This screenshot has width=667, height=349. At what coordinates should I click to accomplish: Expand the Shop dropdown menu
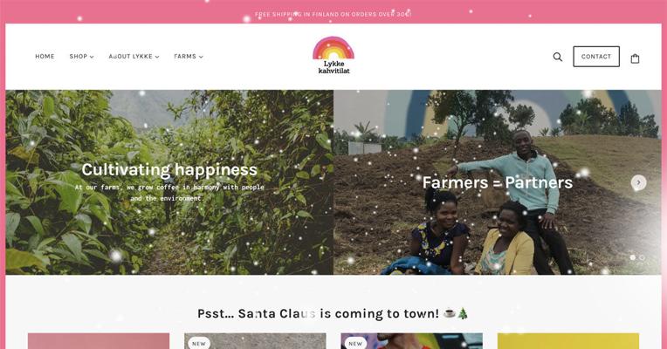click(x=81, y=57)
